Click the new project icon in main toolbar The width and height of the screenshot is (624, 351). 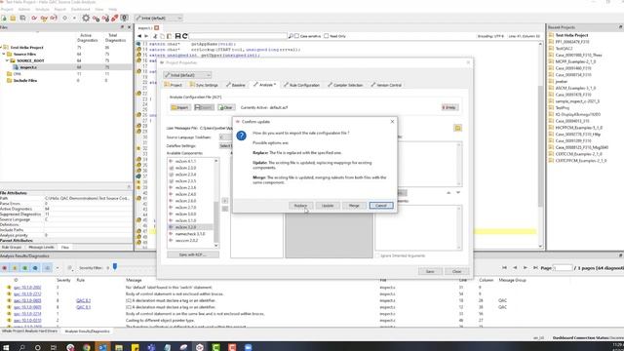(x=4, y=18)
